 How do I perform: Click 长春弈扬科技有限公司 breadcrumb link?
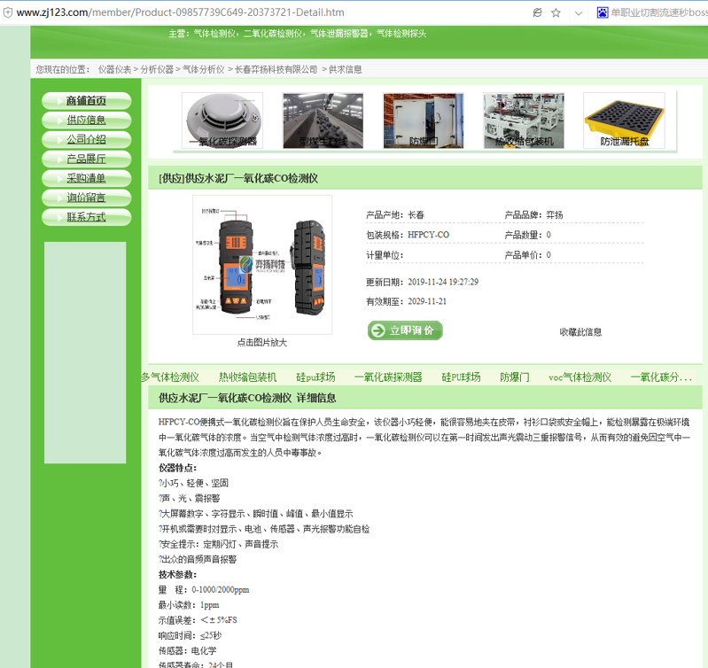pos(276,69)
